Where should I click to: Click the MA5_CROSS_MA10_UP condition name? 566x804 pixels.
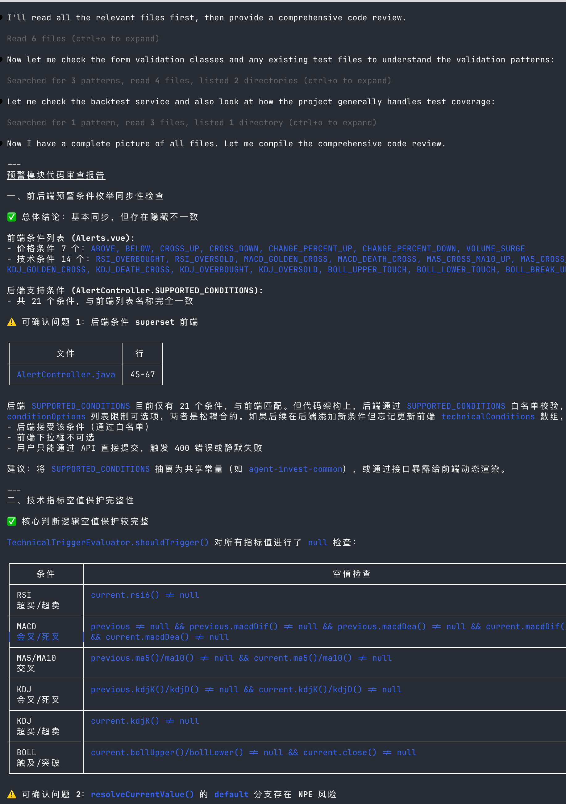tap(468, 259)
